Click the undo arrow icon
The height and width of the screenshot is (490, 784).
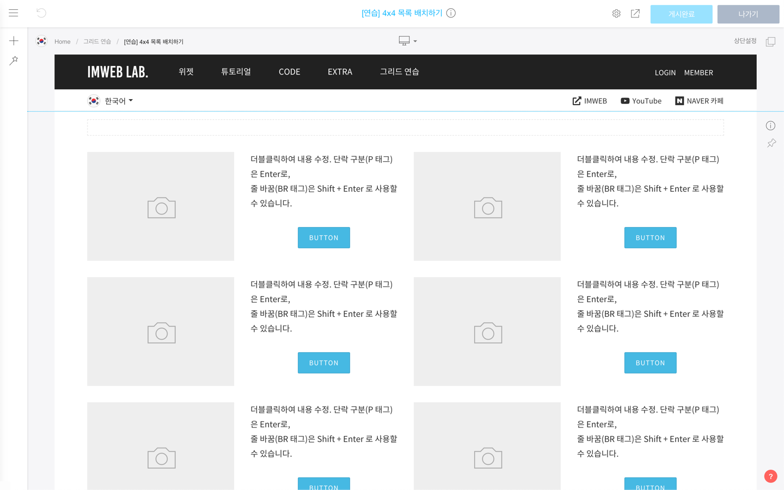pyautogui.click(x=41, y=13)
